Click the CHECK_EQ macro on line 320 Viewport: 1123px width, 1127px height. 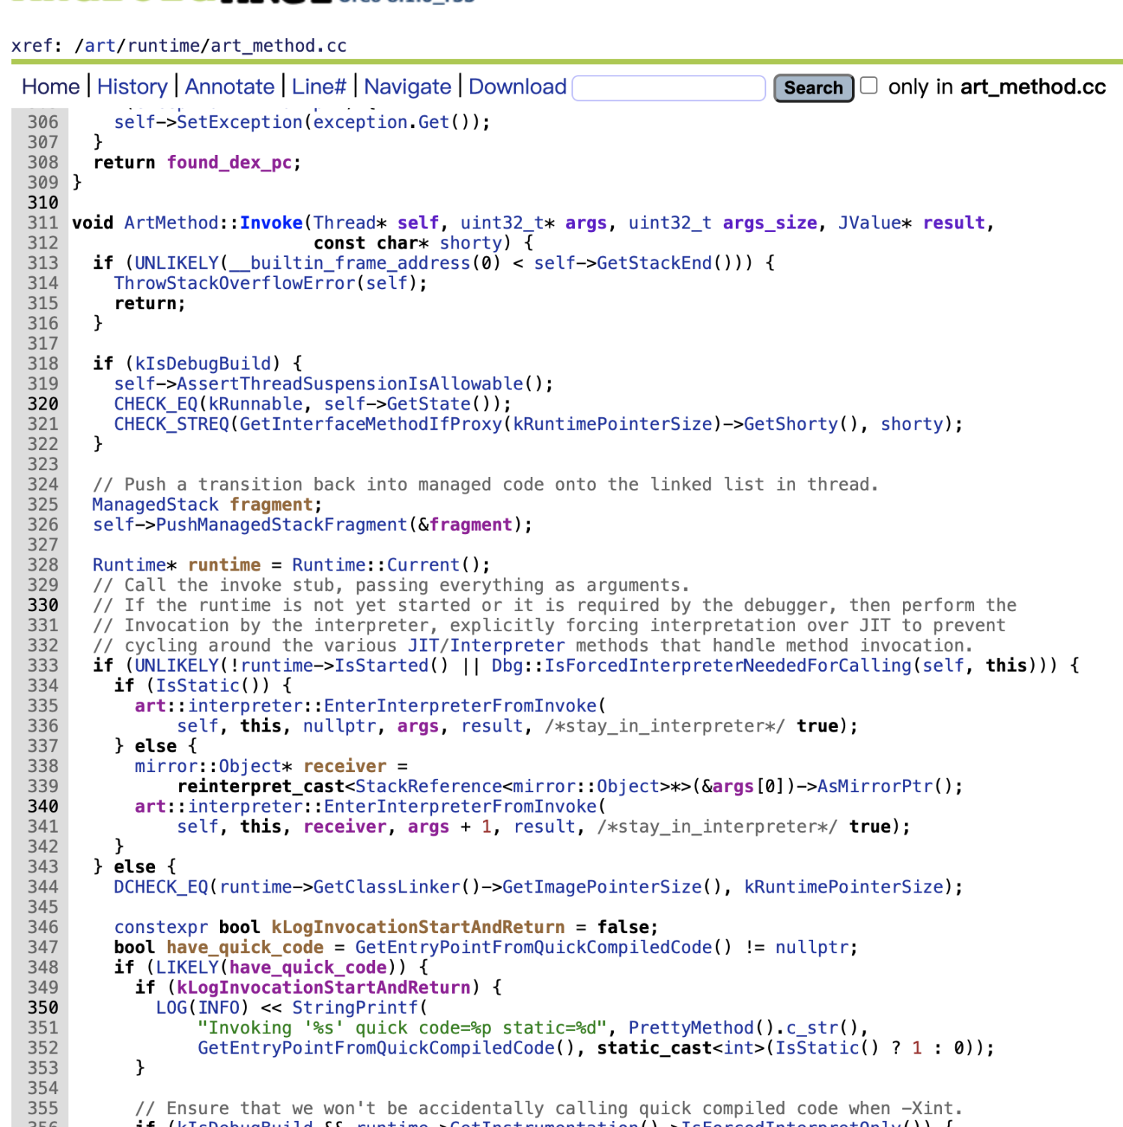coord(156,404)
